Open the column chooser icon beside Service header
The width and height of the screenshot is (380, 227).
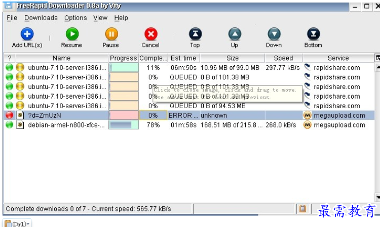377,58
